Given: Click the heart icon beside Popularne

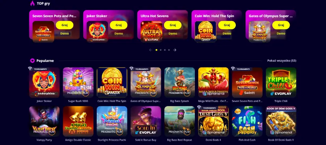Looking at the screenshot, I should click(x=33, y=61).
